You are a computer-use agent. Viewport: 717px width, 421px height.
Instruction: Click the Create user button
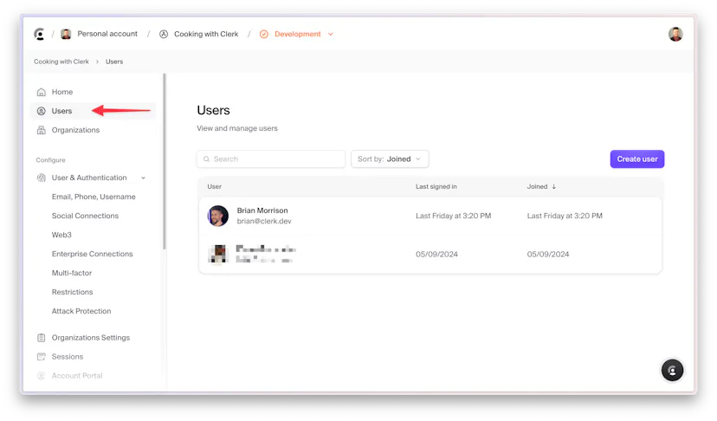(637, 159)
